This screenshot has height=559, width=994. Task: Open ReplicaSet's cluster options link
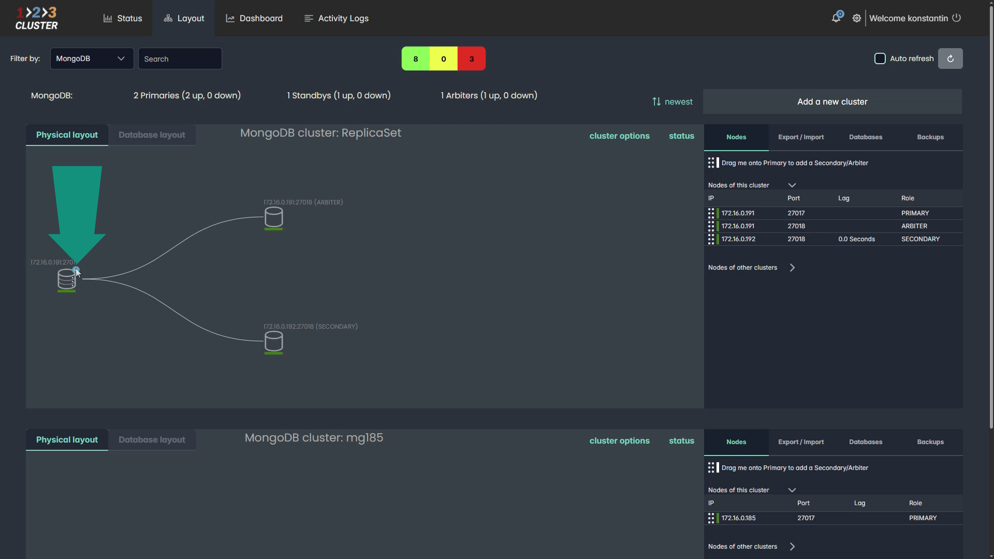point(619,136)
